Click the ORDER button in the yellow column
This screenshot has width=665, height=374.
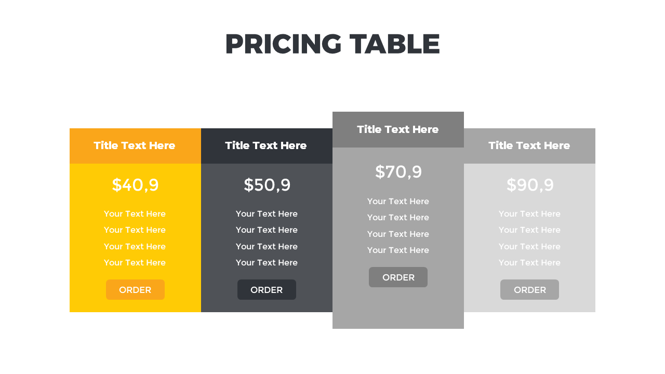pyautogui.click(x=135, y=290)
